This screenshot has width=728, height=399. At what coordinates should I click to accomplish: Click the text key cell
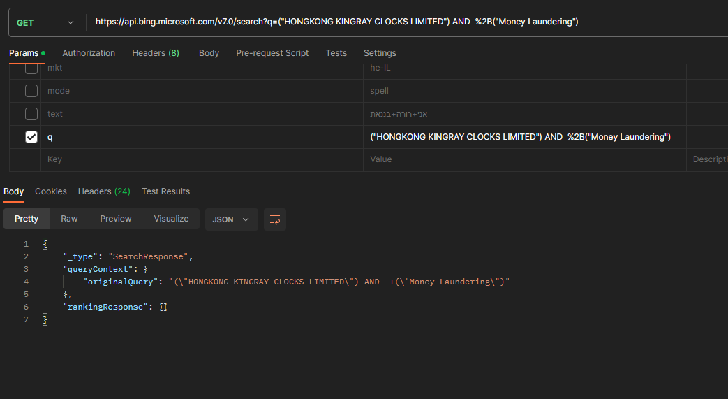(202, 114)
